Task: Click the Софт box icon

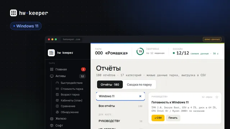Action: [x=52, y=125]
